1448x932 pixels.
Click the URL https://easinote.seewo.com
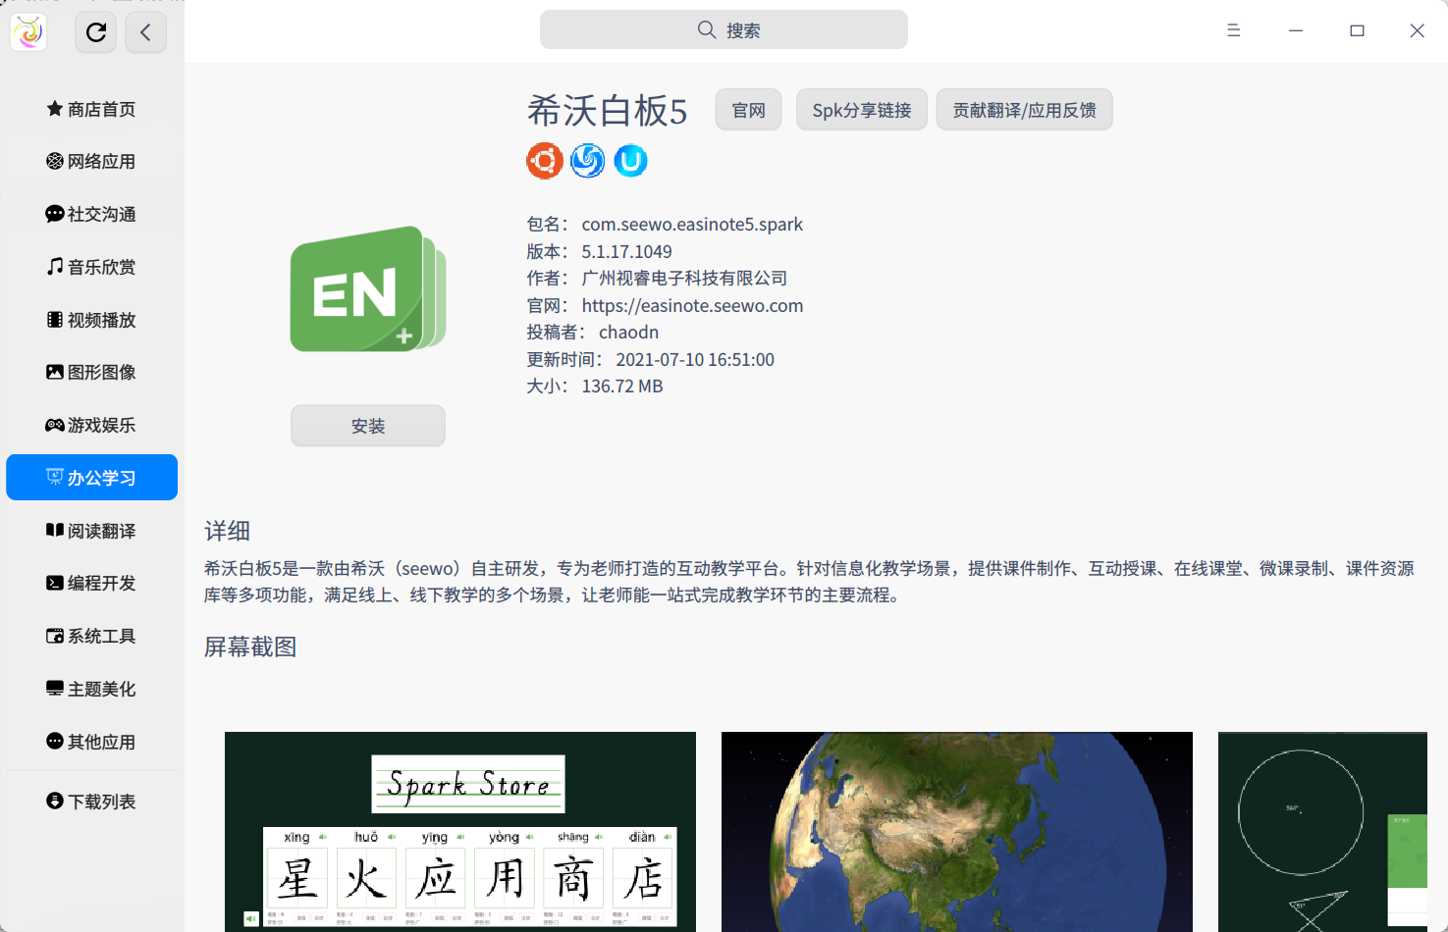[693, 305]
